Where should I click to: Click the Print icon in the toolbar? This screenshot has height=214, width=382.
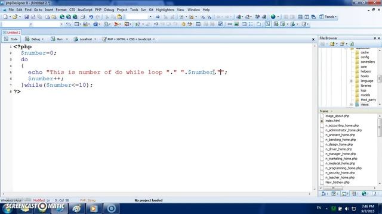point(83,17)
